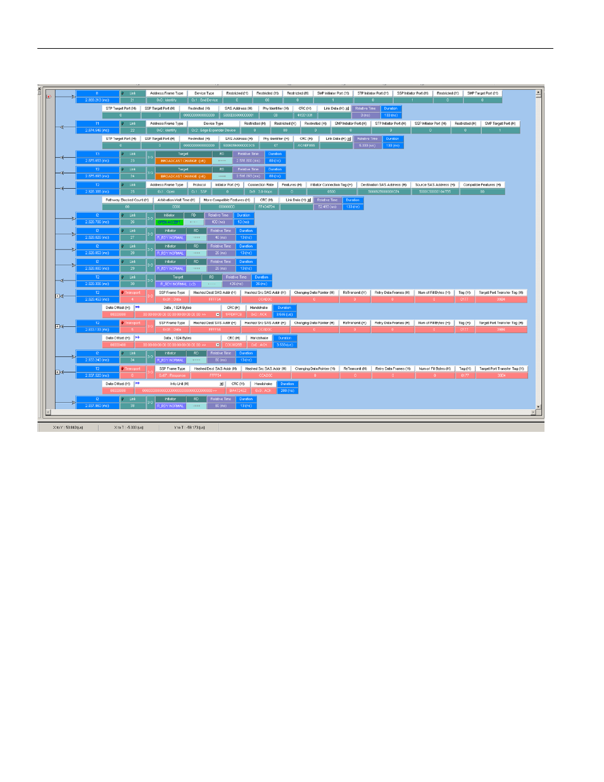Click Link Data (H) icon in CRC FF4D4704 row
The width and height of the screenshot is (604, 782).
click(309, 200)
